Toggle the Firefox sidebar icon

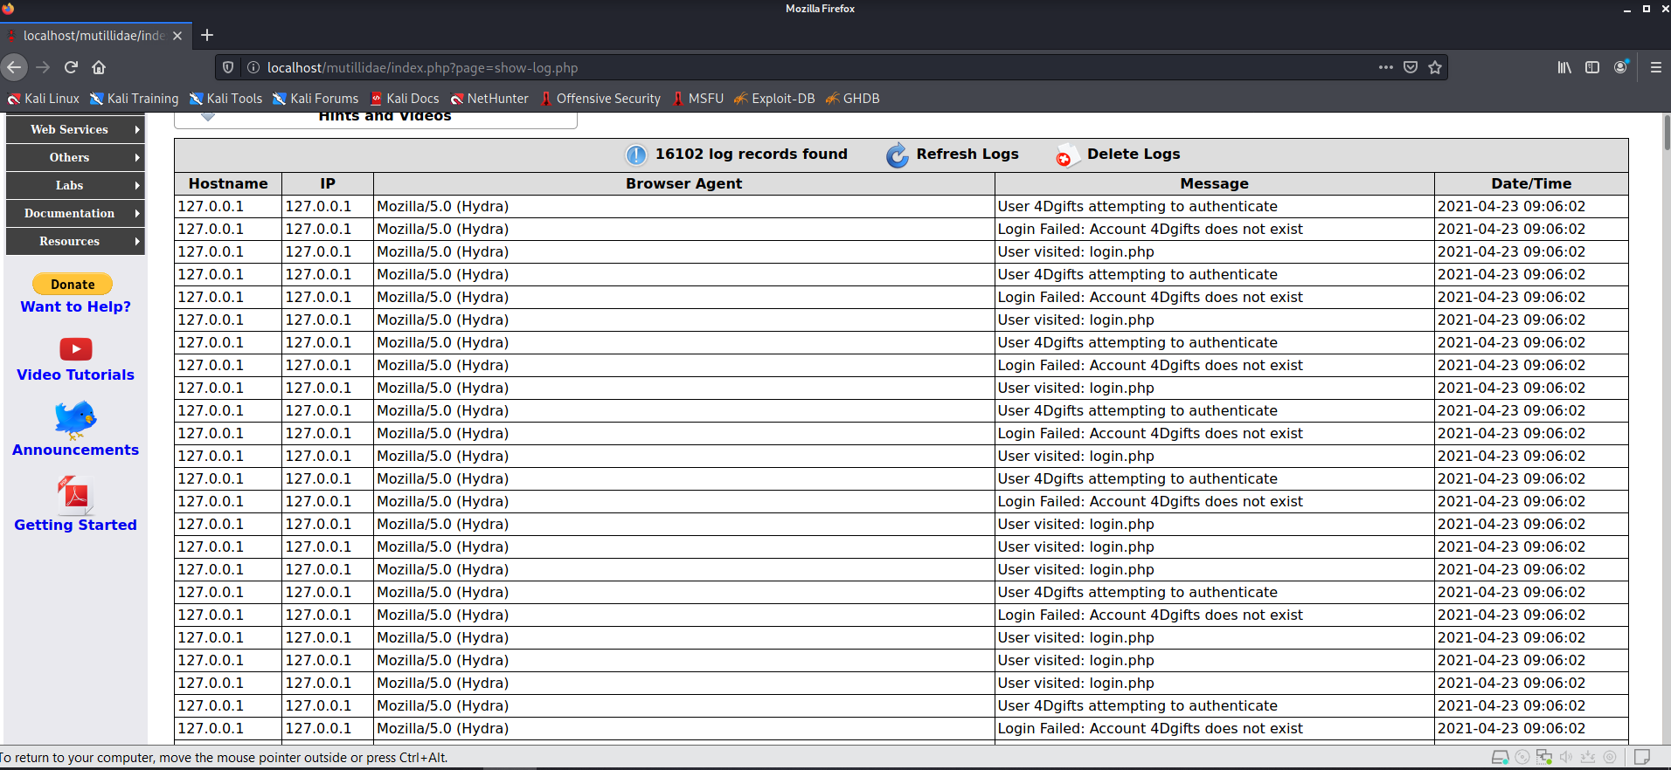[x=1592, y=67]
